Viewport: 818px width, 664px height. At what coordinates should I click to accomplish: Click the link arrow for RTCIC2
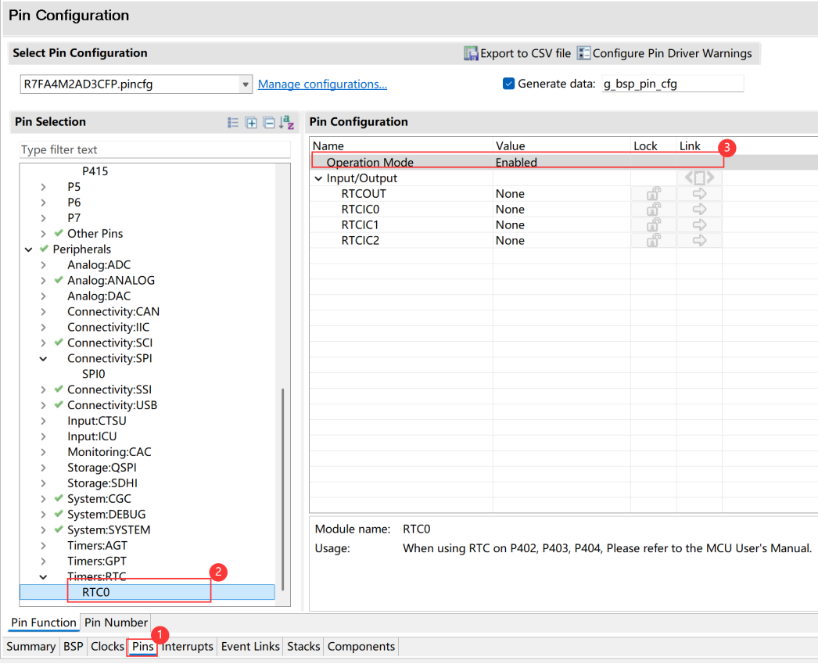pyautogui.click(x=699, y=240)
